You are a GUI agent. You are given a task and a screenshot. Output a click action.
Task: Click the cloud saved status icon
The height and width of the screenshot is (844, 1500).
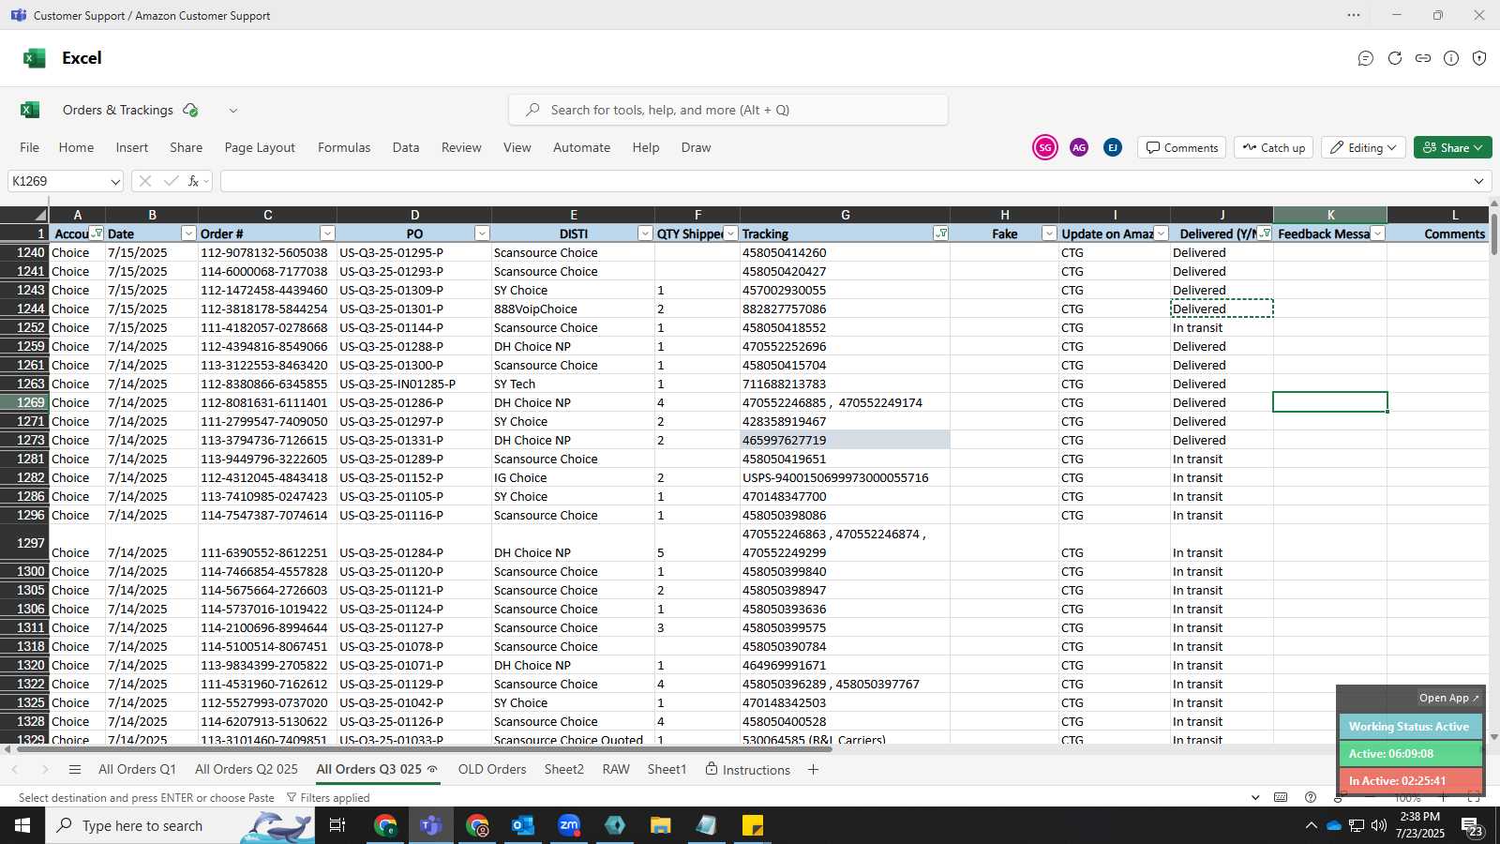point(191,110)
